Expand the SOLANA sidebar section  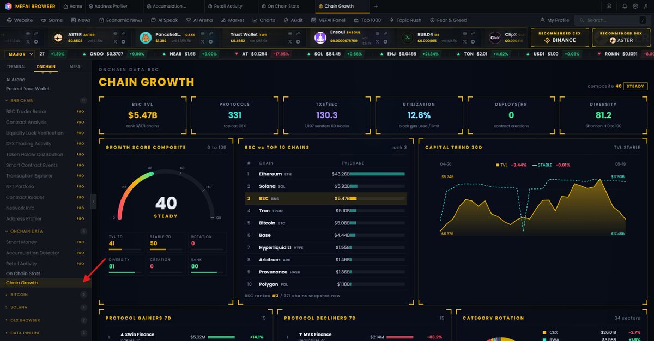[x=46, y=307]
